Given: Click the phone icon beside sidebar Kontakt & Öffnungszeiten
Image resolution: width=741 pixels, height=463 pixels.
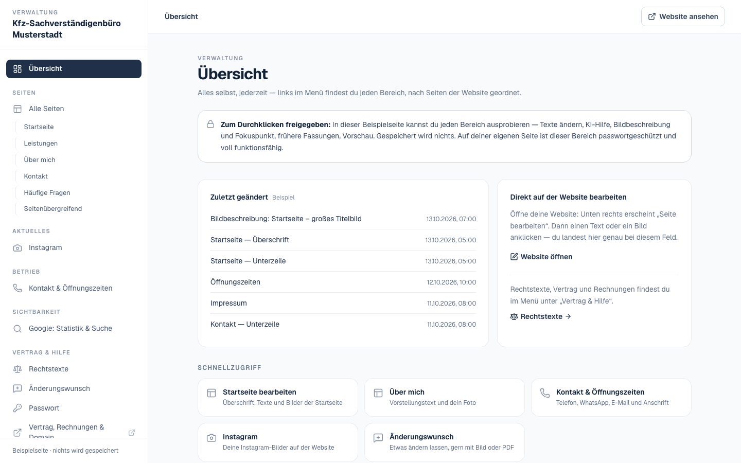Looking at the screenshot, I should [17, 288].
